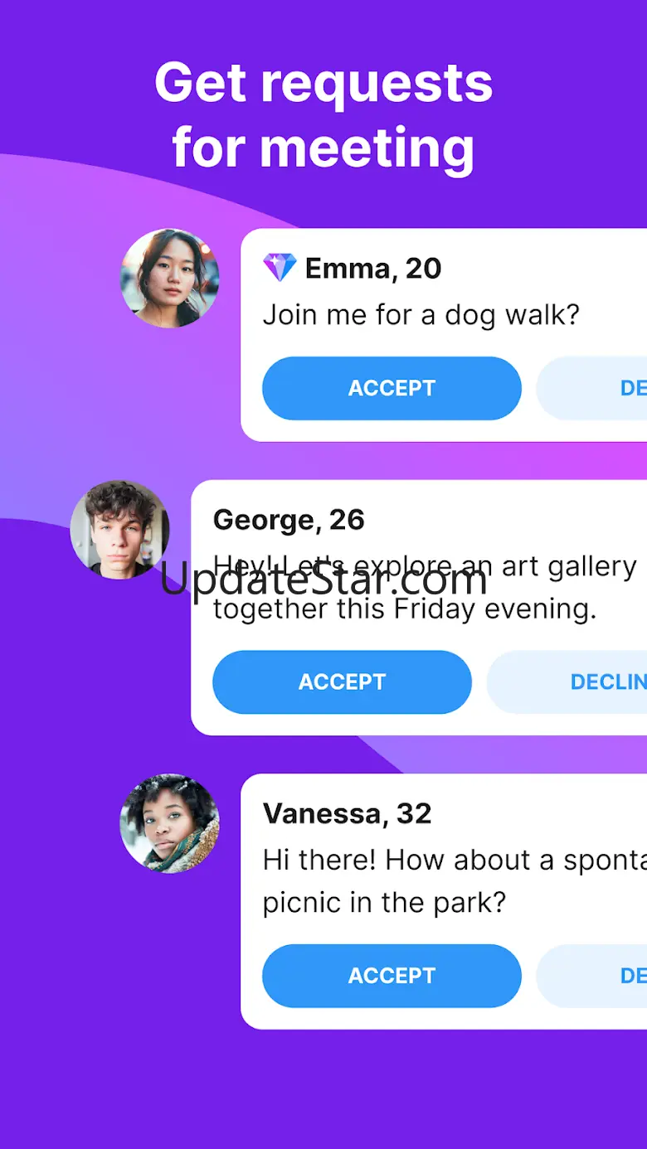Viewport: 647px width, 1149px height.
Task: Open Emma's request card
Action: pyautogui.click(x=444, y=335)
